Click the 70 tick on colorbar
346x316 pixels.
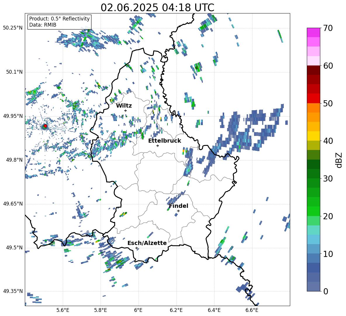pyautogui.click(x=328, y=28)
